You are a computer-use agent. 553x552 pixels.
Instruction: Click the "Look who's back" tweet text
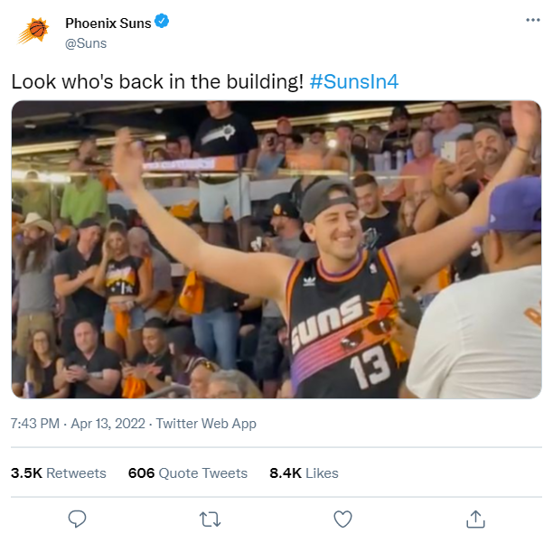[157, 81]
